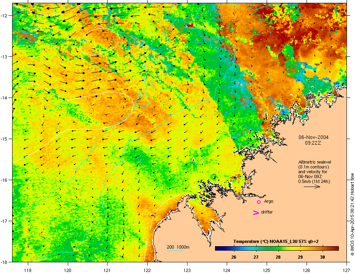The image size is (355, 274).
Task: Click the 'Altimetric sealevel' caption text
Action: 315,162
